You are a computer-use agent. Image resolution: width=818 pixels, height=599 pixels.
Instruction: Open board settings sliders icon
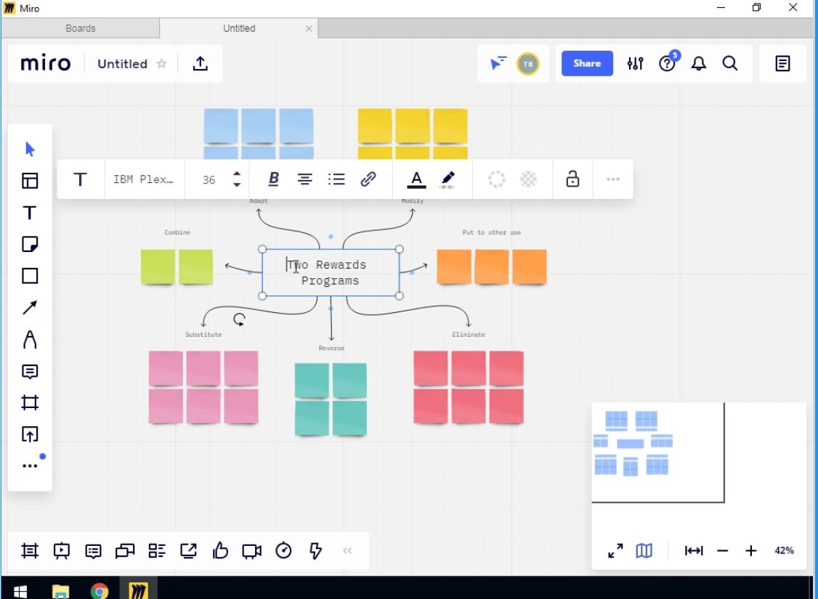click(636, 64)
